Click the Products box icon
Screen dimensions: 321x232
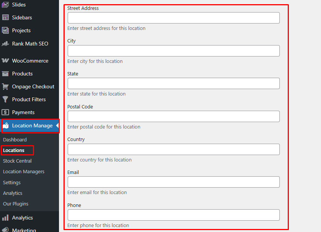(x=5, y=74)
